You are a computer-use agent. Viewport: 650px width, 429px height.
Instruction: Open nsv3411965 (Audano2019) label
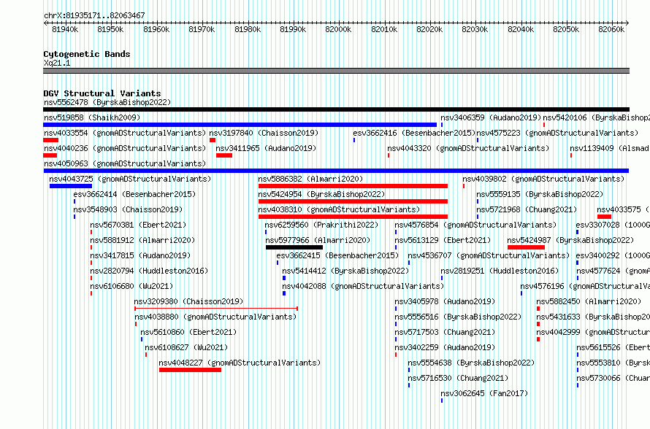click(x=266, y=148)
